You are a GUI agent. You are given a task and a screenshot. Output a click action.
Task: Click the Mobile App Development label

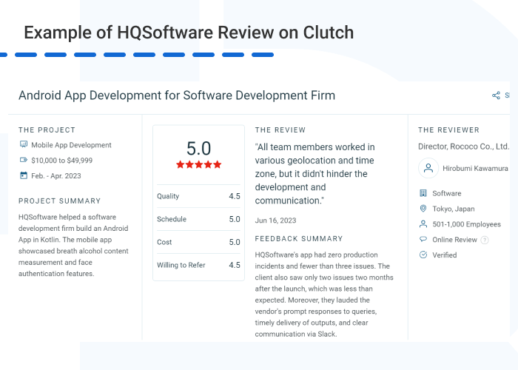click(x=71, y=145)
